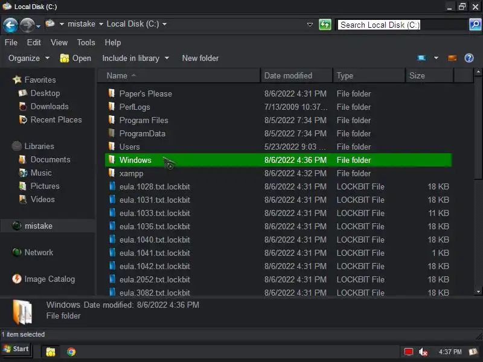Open the File menu
The width and height of the screenshot is (483, 362).
pyautogui.click(x=11, y=42)
